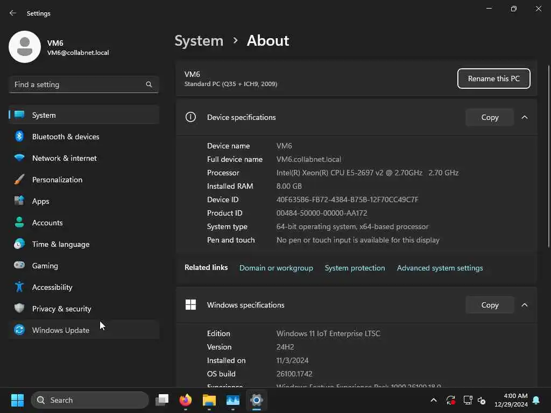This screenshot has width=551, height=413.
Task: Open the notifications bell icon
Action: click(536, 400)
